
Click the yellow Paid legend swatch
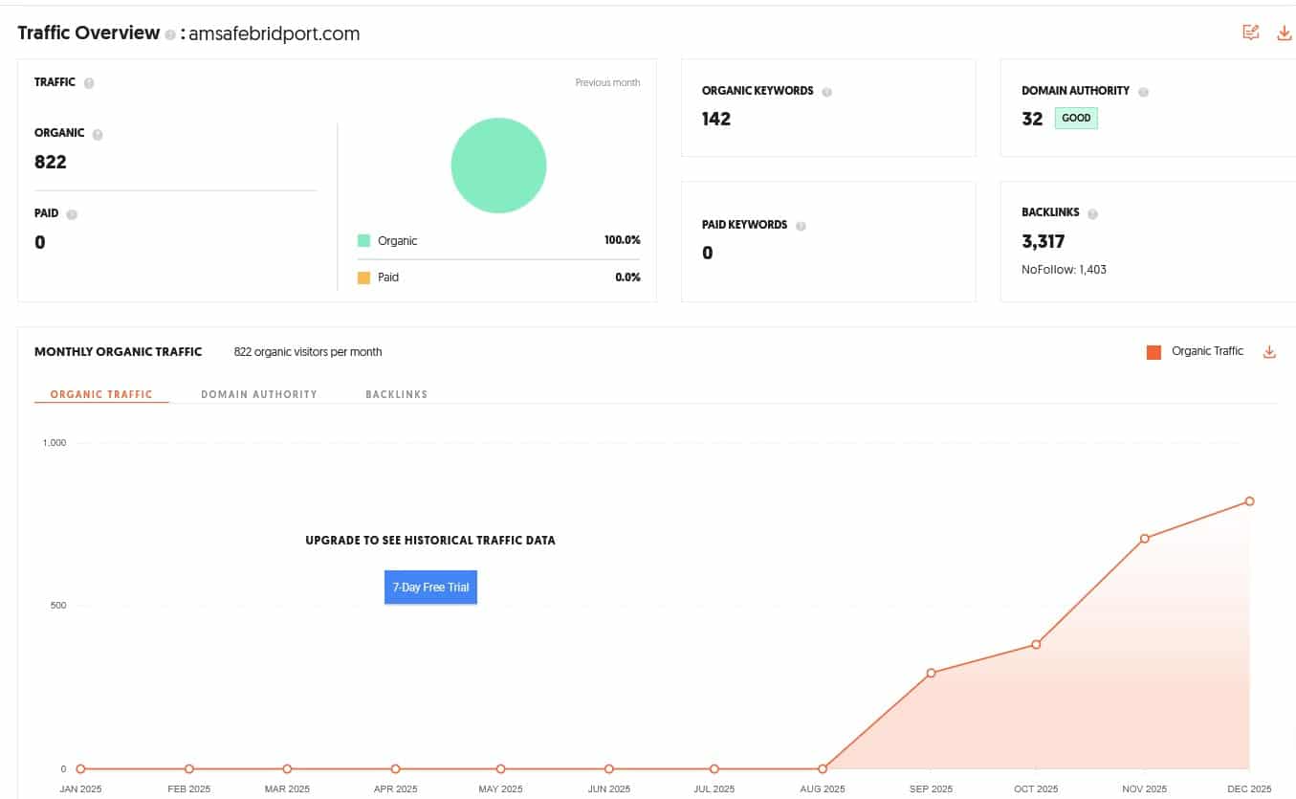click(x=363, y=277)
